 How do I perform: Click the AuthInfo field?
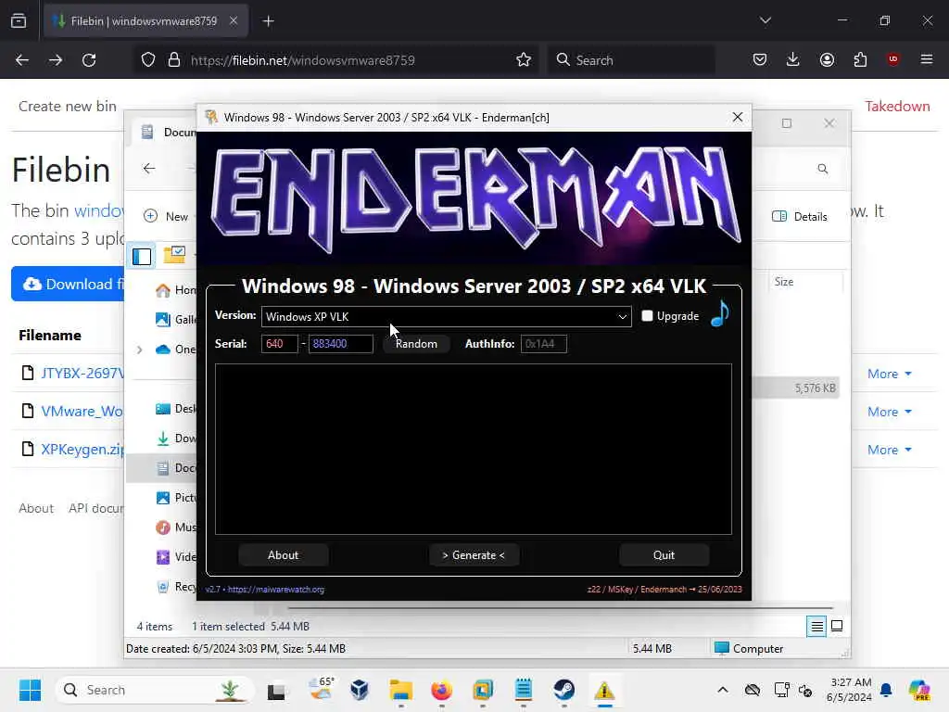pyautogui.click(x=543, y=344)
